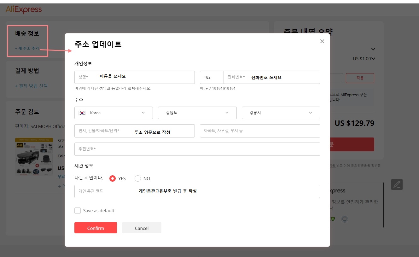Click the green shield security icon
This screenshot has width=419, height=257.
point(332,219)
